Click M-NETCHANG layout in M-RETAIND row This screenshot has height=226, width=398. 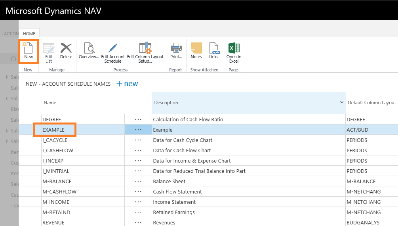364,212
